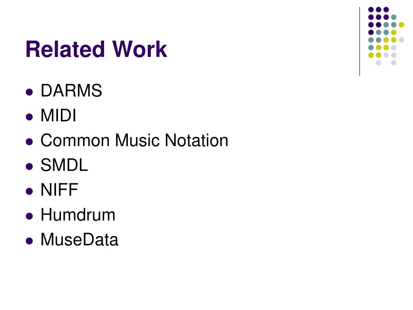Click the decorative dot grid graphic

(386, 36)
